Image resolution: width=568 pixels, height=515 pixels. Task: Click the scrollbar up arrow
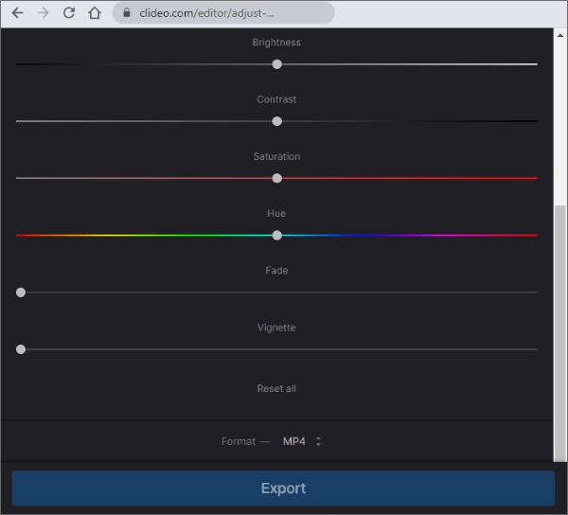(x=560, y=35)
